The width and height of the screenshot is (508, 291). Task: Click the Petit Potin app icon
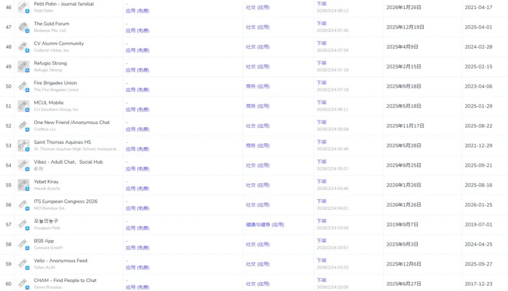point(23,7)
